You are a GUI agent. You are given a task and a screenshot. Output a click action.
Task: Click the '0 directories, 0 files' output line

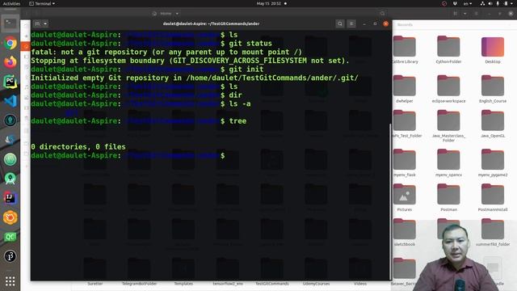78,147
